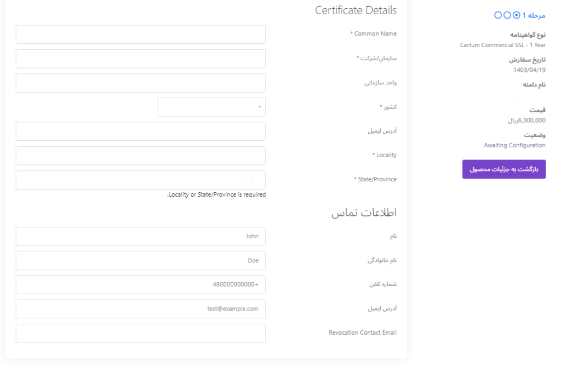Click the واحد سازمانی organizational unit field
This screenshot has height=372, width=561.
tap(141, 83)
